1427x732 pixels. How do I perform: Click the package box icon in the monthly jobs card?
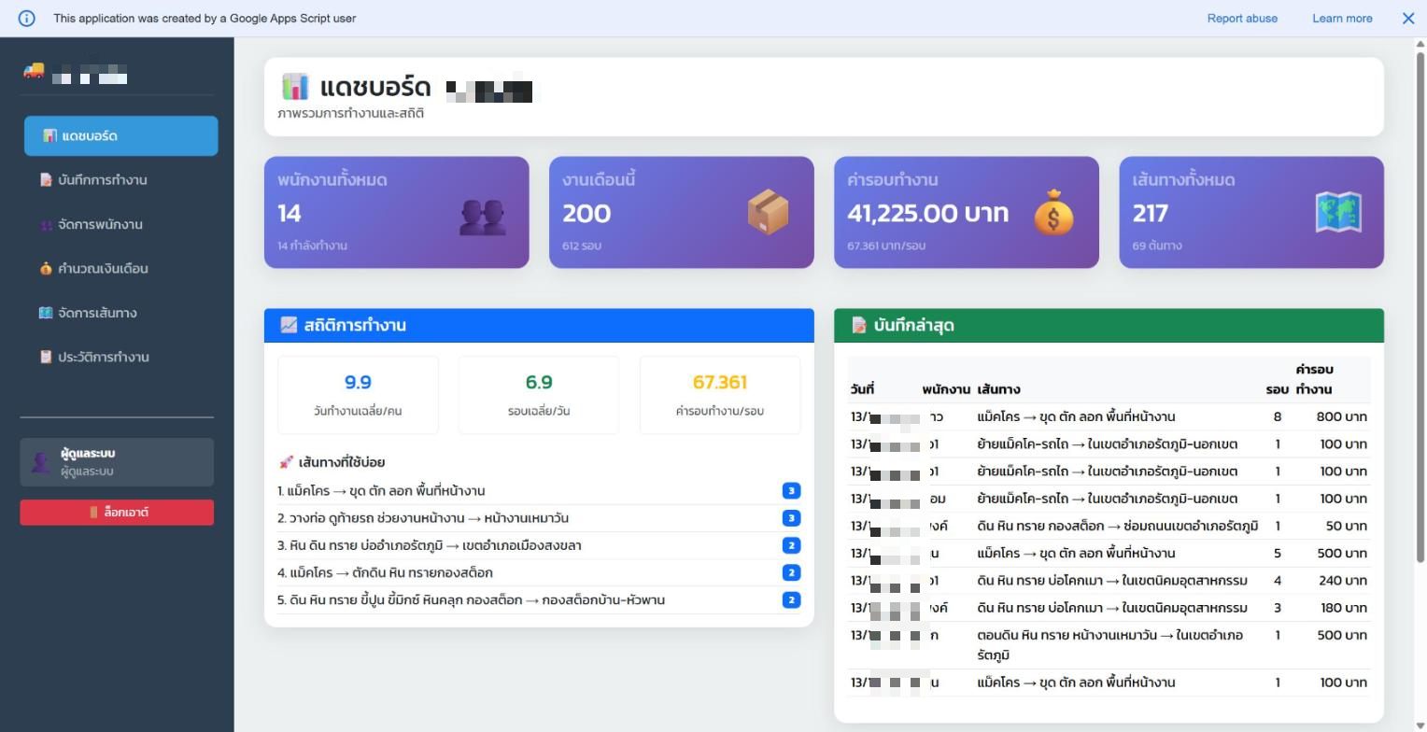(x=768, y=213)
